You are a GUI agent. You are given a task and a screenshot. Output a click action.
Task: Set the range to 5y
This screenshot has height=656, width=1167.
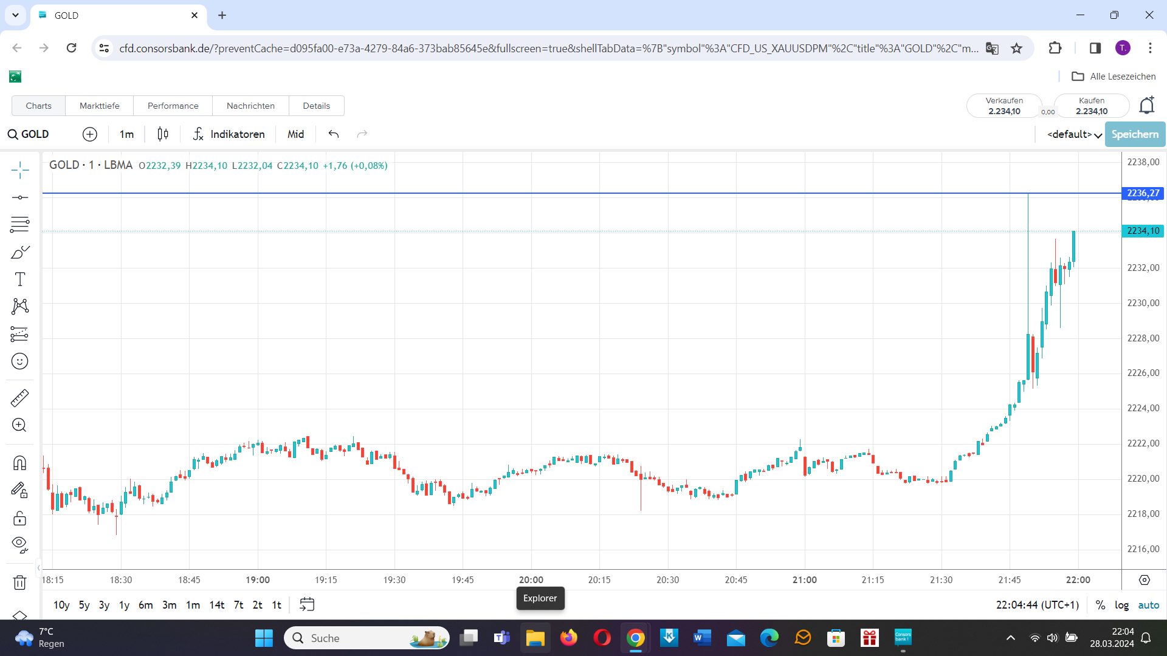[x=84, y=605]
